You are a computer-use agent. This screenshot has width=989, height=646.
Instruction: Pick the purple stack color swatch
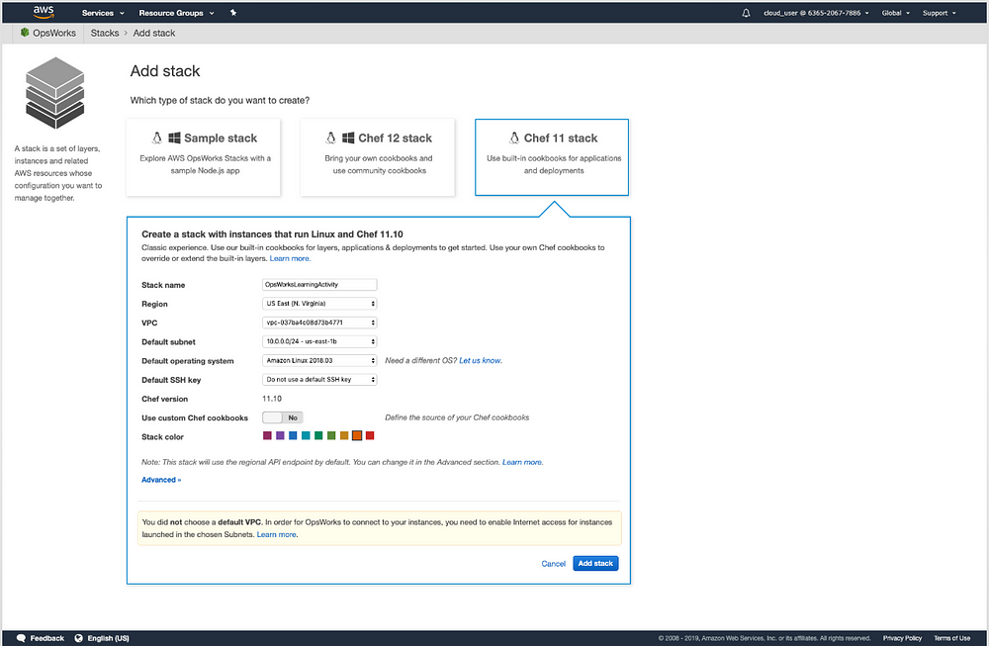point(280,435)
